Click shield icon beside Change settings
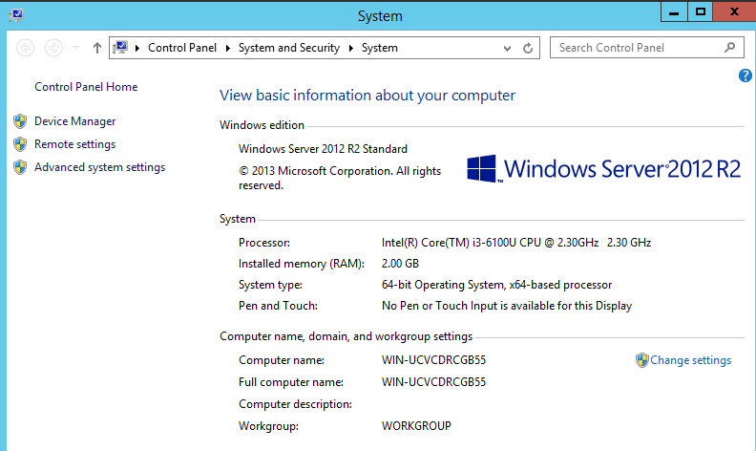 642,360
